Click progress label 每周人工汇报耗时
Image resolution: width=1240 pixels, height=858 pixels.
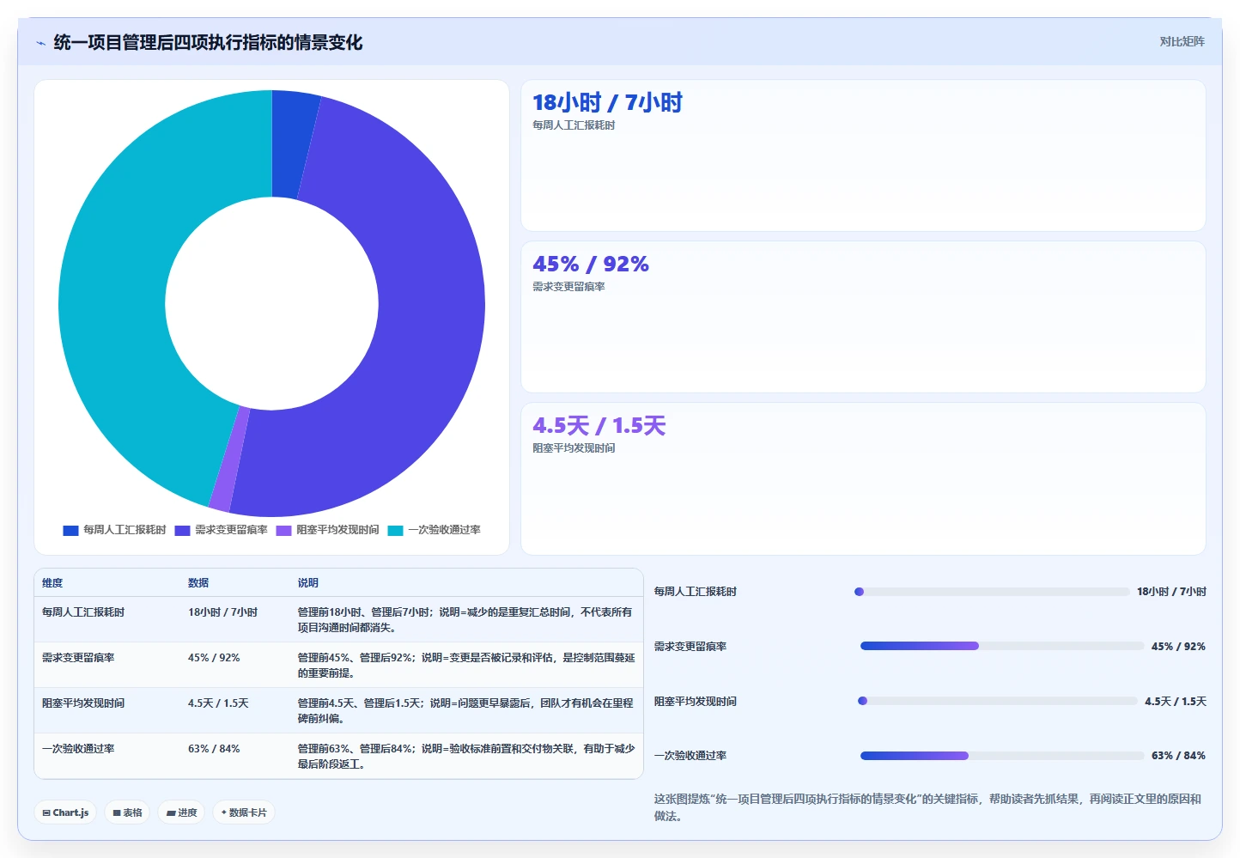click(696, 592)
